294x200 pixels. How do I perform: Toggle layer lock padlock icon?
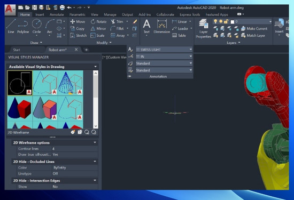[x=226, y=21]
